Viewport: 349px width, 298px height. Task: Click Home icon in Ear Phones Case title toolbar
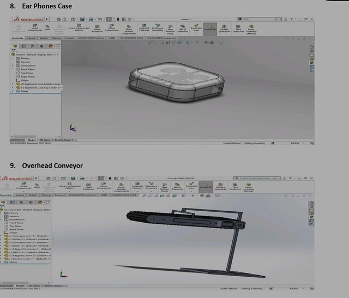(58, 19)
